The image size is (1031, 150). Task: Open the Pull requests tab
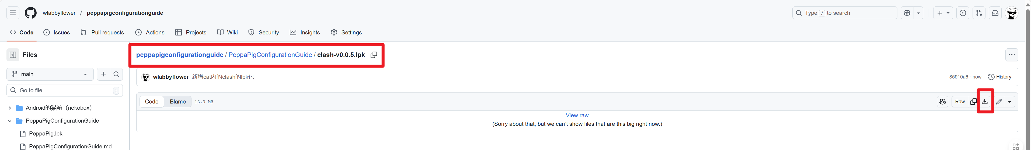(x=102, y=33)
